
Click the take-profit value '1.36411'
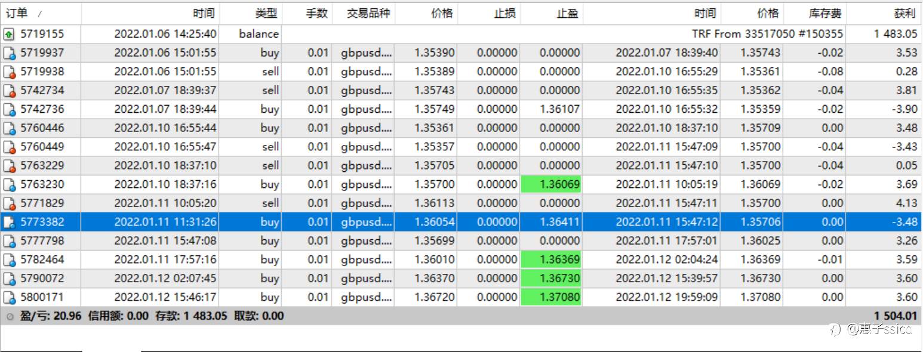[559, 222]
